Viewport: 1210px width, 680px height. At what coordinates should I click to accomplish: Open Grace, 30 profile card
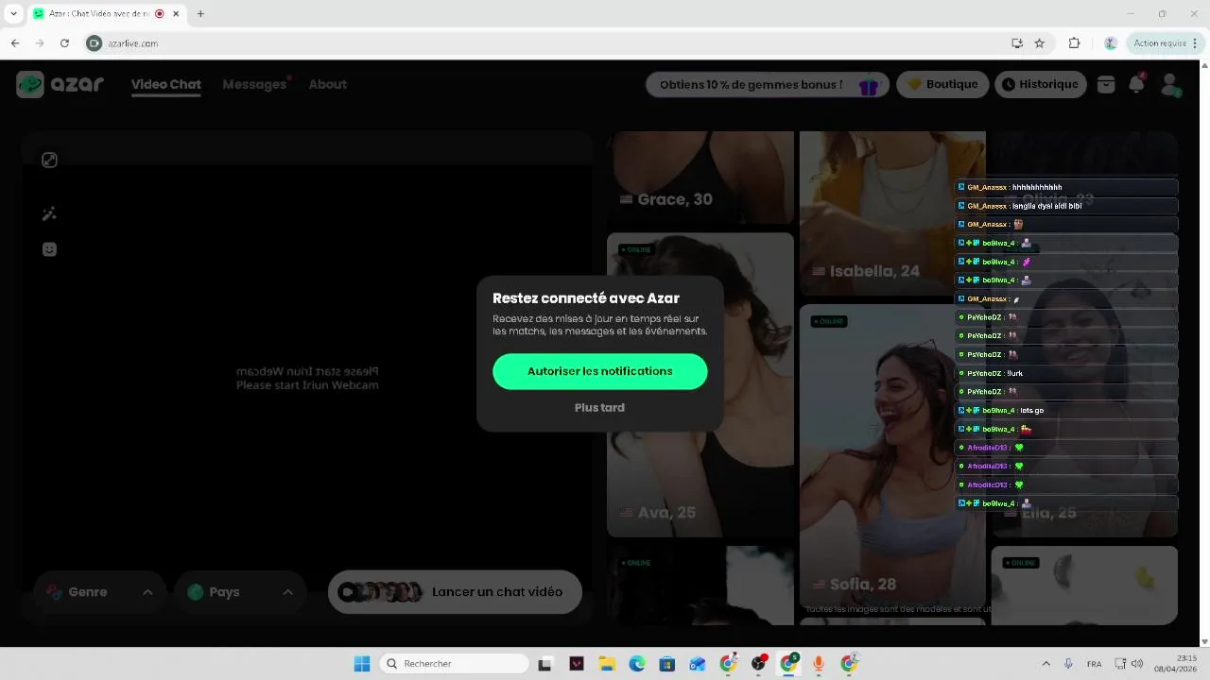coord(700,178)
